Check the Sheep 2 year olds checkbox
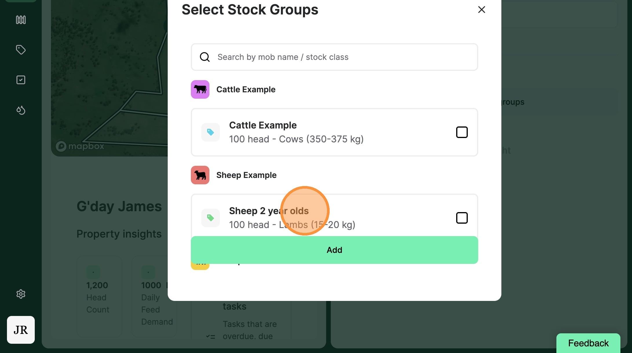Image resolution: width=632 pixels, height=353 pixels. (462, 218)
